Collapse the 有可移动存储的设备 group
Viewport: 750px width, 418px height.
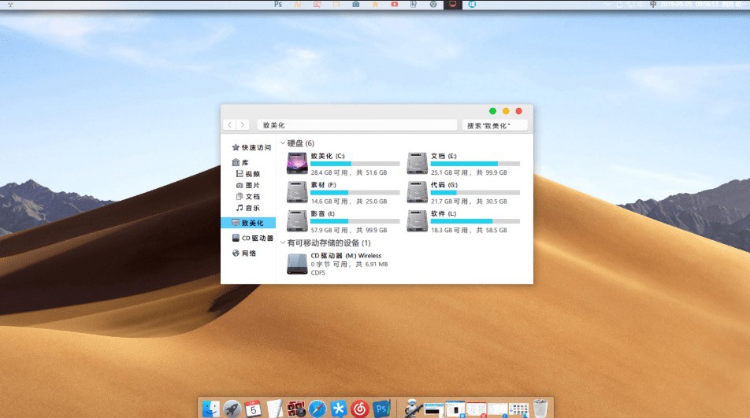tap(283, 243)
